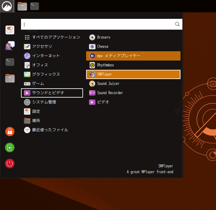216x210 pixels.
Task: Launch Sound Recorder
Action: [x=133, y=93]
